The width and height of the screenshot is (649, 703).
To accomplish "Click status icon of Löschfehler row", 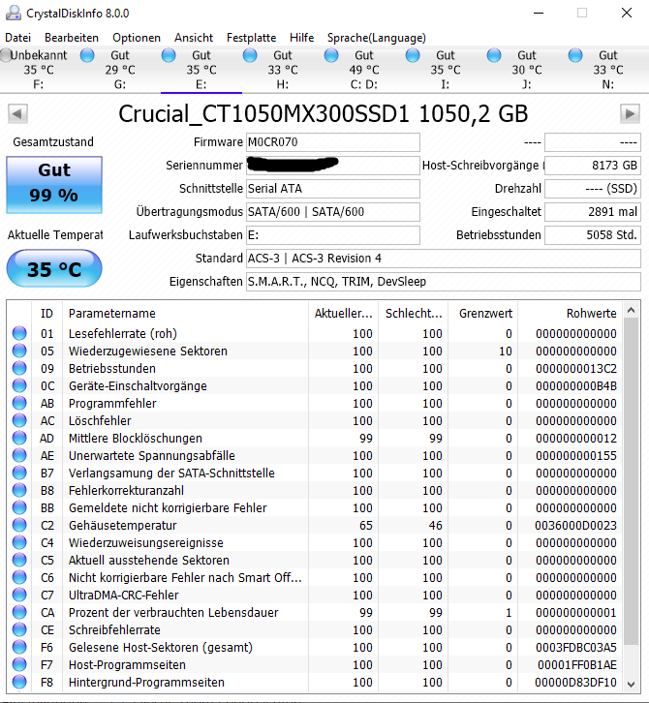I will (x=19, y=420).
